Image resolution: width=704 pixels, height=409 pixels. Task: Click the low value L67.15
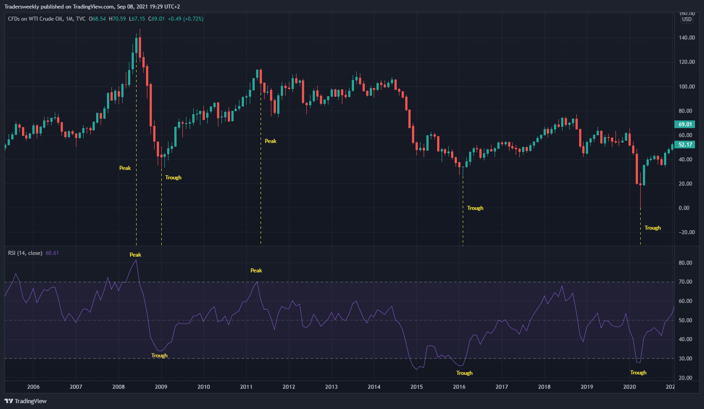(x=137, y=19)
